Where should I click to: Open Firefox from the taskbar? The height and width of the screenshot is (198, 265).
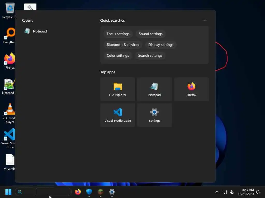pos(78,192)
